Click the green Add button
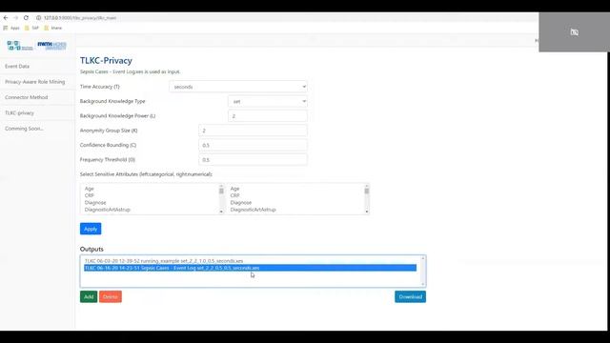This screenshot has width=610, height=343. 89,296
